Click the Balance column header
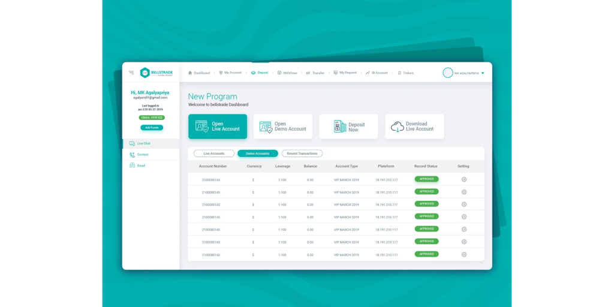The height and width of the screenshot is (307, 614). point(311,167)
